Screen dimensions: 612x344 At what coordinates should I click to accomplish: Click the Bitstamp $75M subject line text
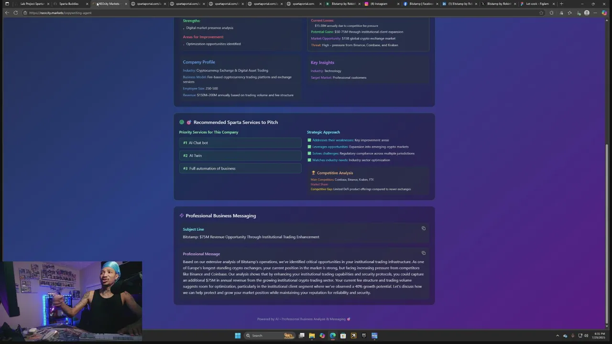pyautogui.click(x=251, y=237)
